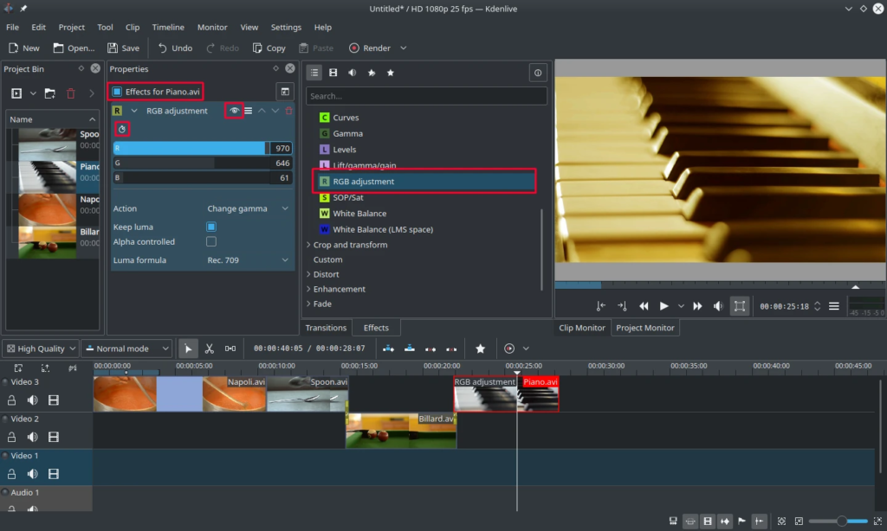Open the Luma formula Rec. 709 dropdown
Viewport: 887px width, 531px height.
click(x=246, y=260)
